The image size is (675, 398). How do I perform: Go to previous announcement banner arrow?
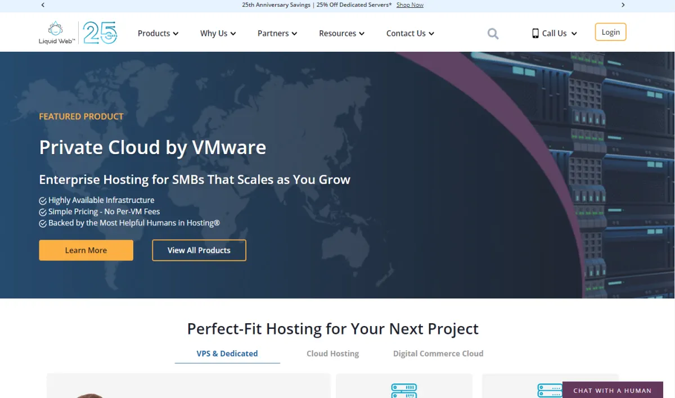tap(43, 4)
